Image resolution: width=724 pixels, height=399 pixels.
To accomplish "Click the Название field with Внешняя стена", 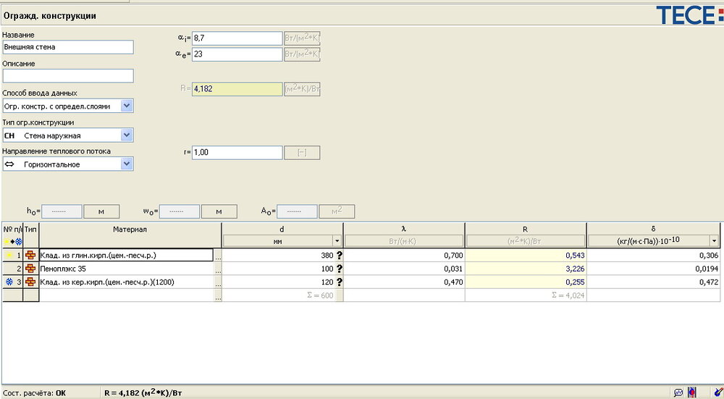I will click(x=68, y=47).
